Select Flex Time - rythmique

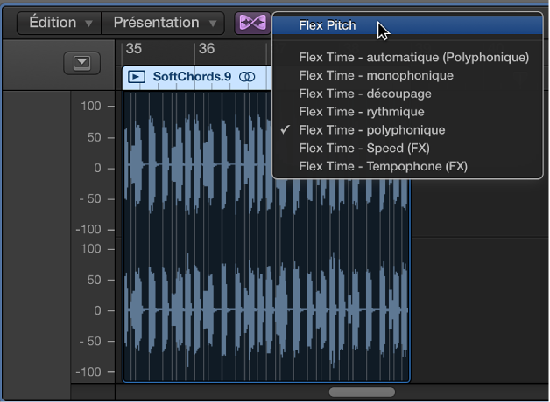coord(407,112)
